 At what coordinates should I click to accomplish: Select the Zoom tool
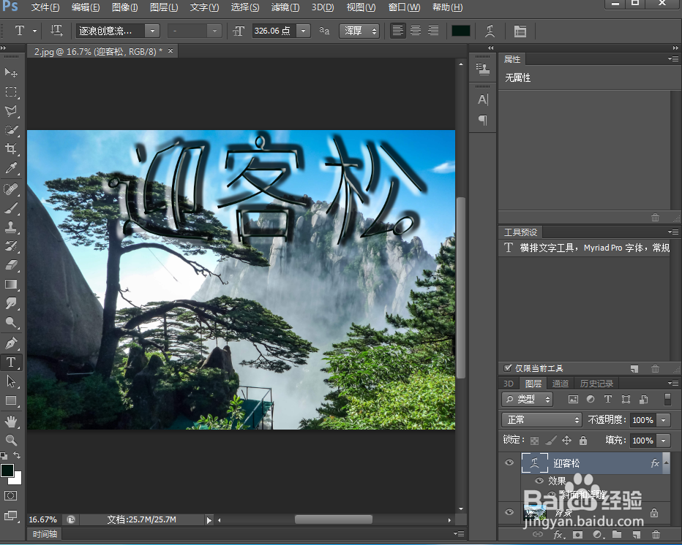pyautogui.click(x=11, y=440)
